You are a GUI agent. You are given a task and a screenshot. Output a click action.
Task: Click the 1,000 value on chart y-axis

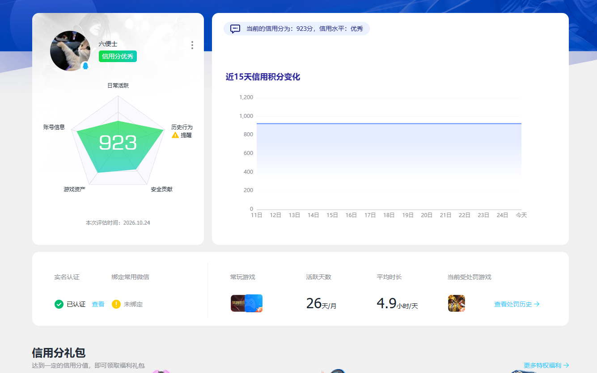click(x=246, y=116)
